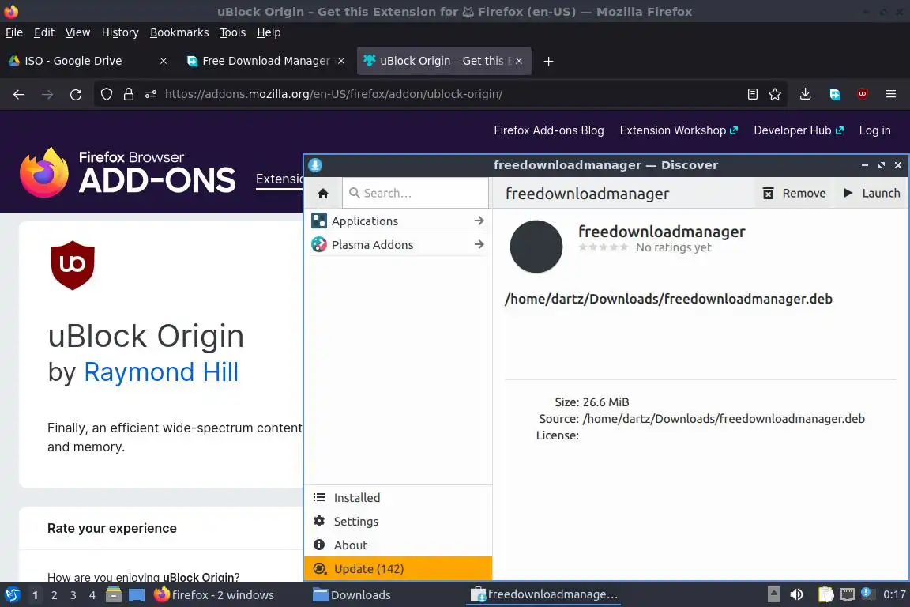This screenshot has width=910, height=607.
Task: Open uBlock Origin toolbar icon
Action: (863, 94)
